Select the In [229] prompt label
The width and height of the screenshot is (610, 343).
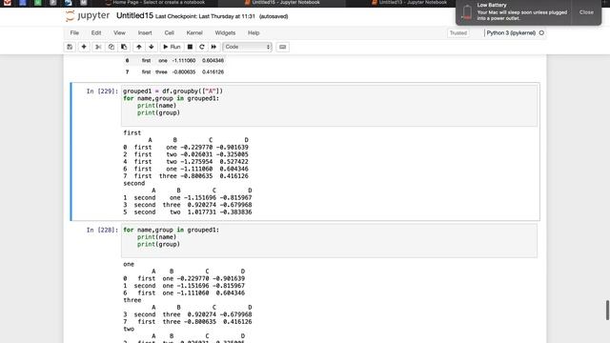pos(102,91)
